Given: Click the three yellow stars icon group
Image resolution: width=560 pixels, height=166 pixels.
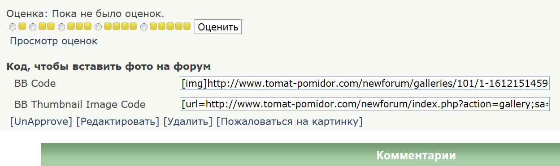Looking at the screenshot, I should (x=79, y=26).
